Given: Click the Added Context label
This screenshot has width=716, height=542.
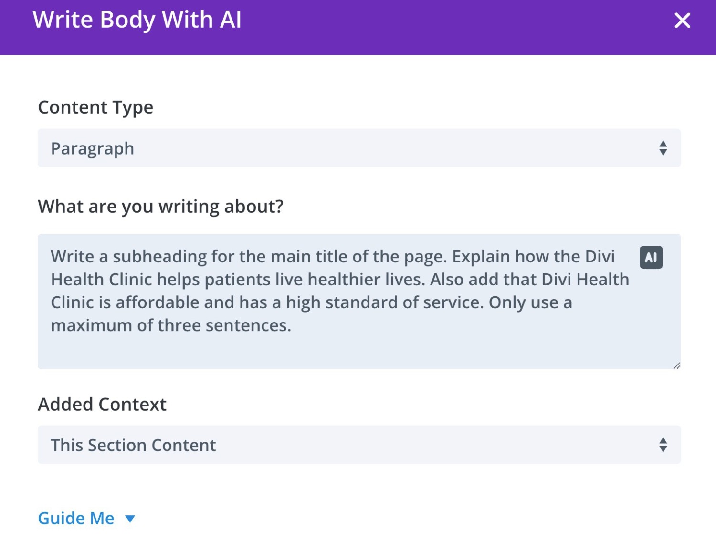Looking at the screenshot, I should pyautogui.click(x=102, y=405).
